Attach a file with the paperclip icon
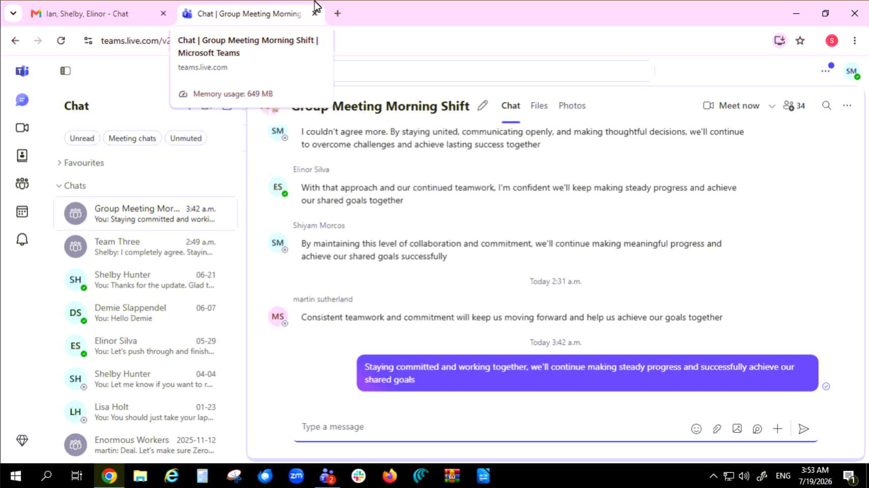The width and height of the screenshot is (869, 488). coord(716,429)
